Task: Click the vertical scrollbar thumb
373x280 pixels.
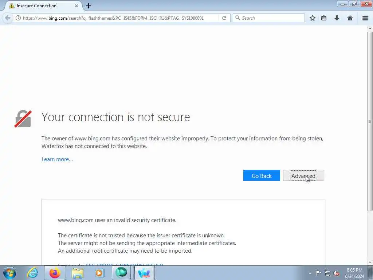Action: click(x=370, y=121)
